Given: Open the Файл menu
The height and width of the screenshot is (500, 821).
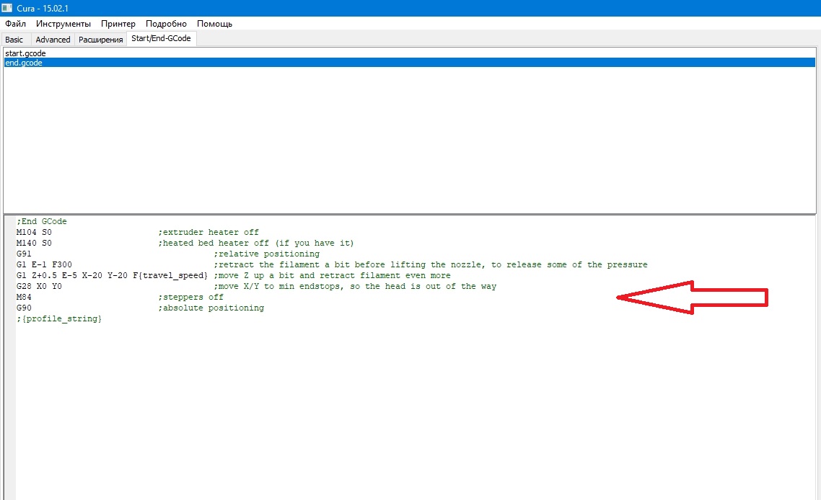Looking at the screenshot, I should click(15, 24).
